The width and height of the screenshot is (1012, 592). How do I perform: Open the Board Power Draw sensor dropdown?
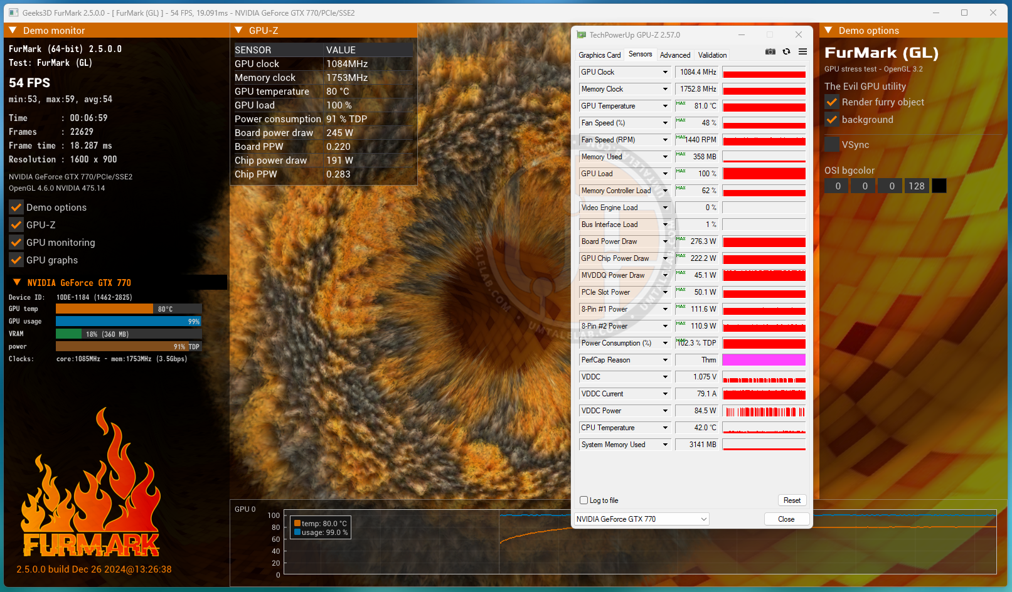tap(665, 241)
